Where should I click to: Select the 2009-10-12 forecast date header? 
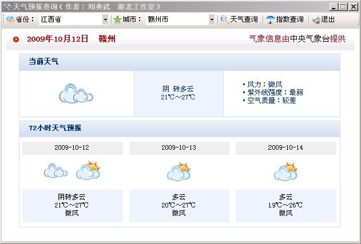pos(72,147)
